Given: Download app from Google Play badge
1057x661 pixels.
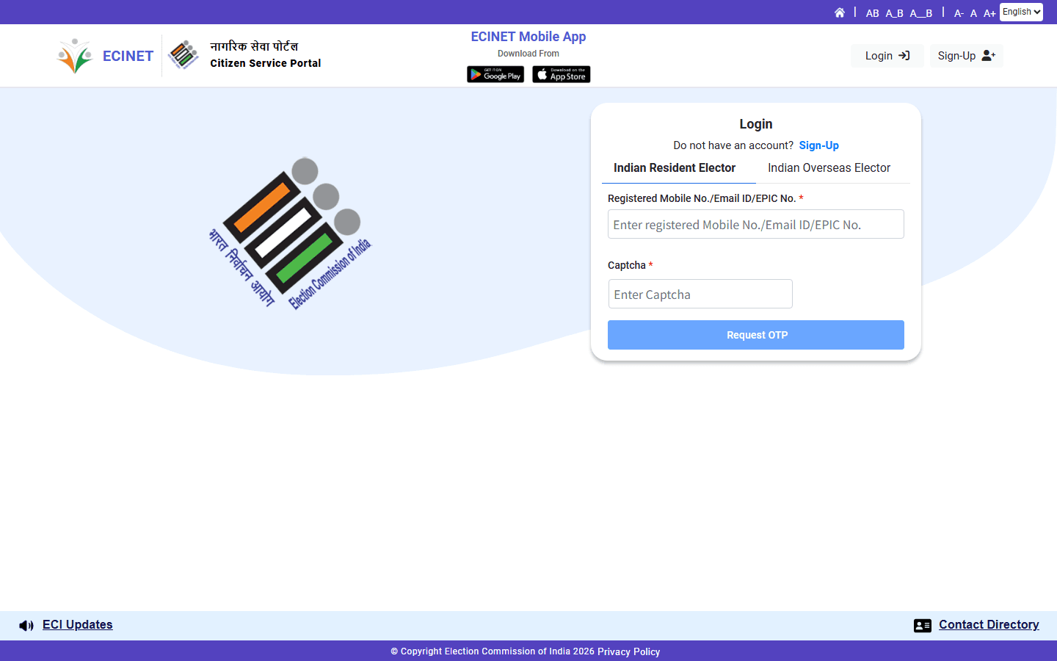Looking at the screenshot, I should pyautogui.click(x=495, y=74).
